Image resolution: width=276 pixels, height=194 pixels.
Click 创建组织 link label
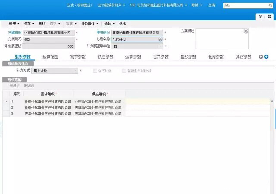tap(15, 32)
